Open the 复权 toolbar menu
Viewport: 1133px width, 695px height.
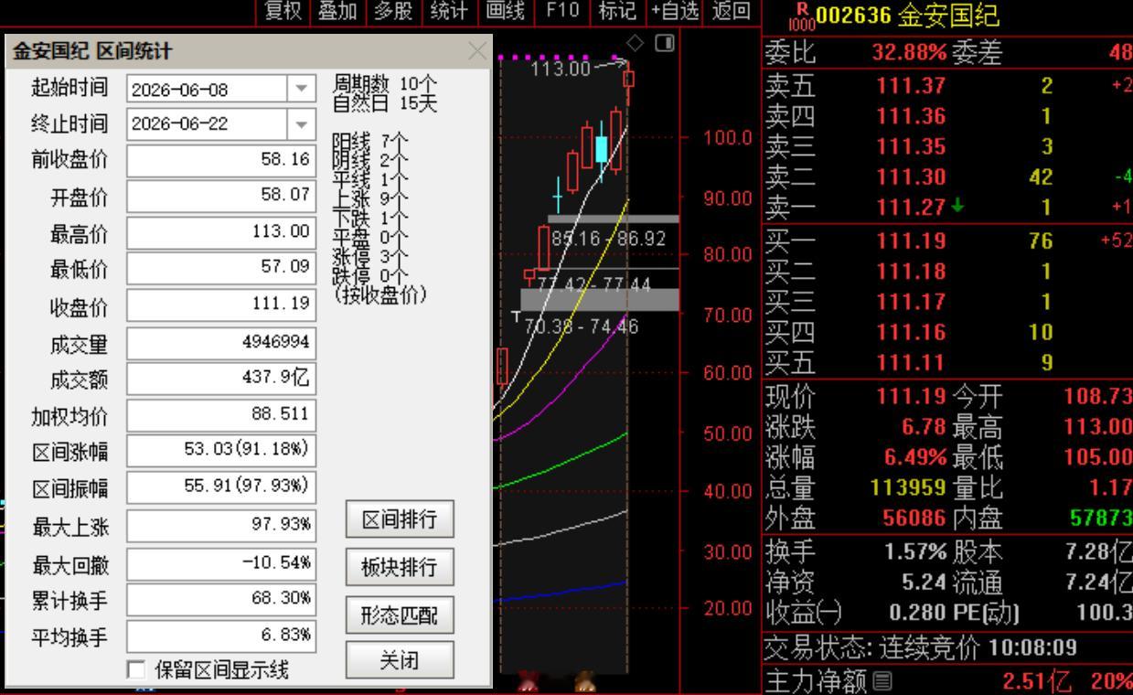click(x=284, y=11)
